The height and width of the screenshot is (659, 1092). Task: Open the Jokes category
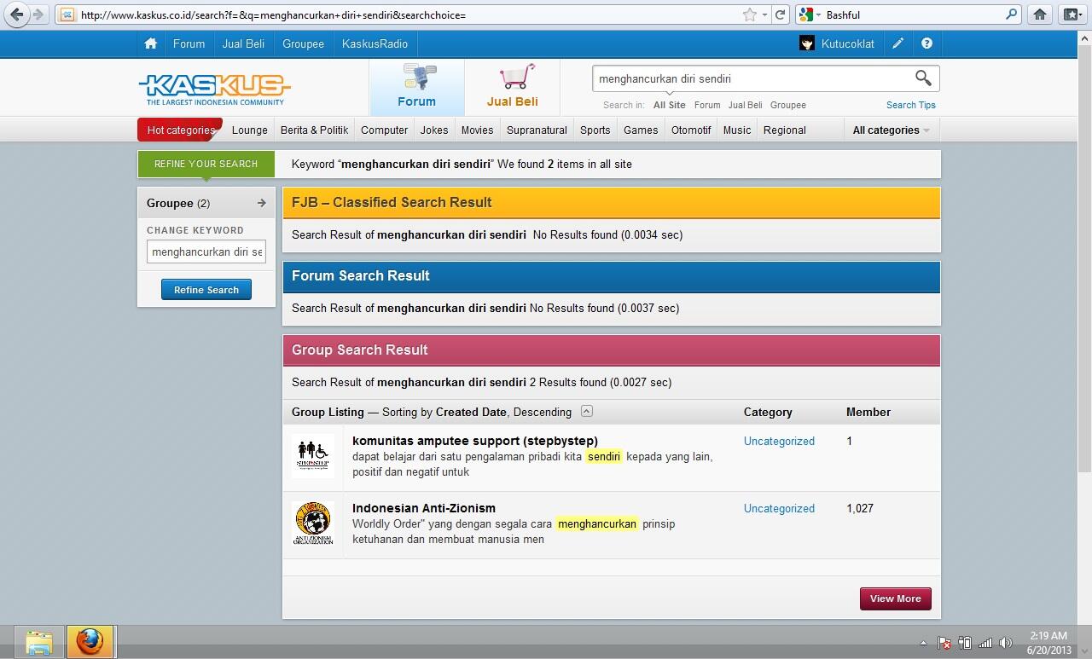434,130
